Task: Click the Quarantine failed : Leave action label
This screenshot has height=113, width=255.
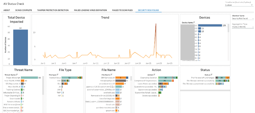Action: point(146,92)
